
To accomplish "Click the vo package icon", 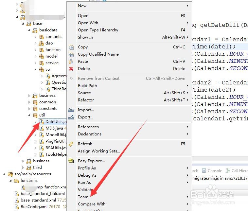I will [41, 70].
